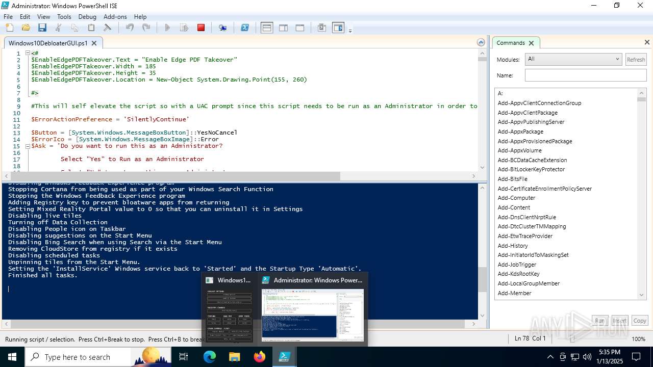
Task: Select Add-LocalGroupMember in commands list
Action: (x=529, y=283)
